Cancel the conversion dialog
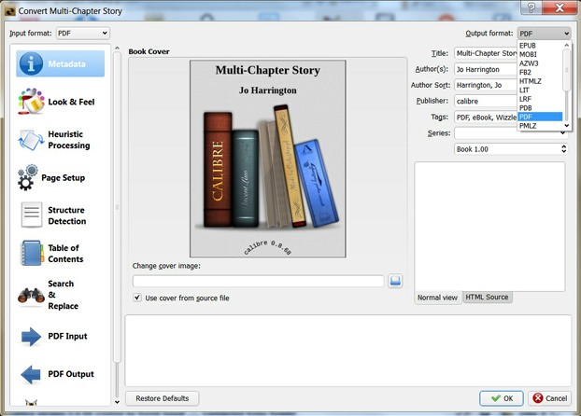 pyautogui.click(x=550, y=398)
